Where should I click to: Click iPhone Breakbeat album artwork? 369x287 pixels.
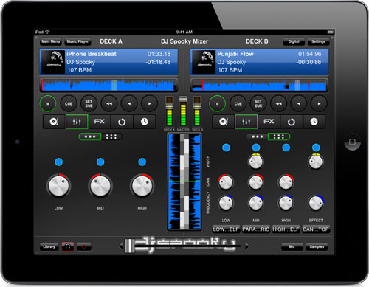coord(53,62)
